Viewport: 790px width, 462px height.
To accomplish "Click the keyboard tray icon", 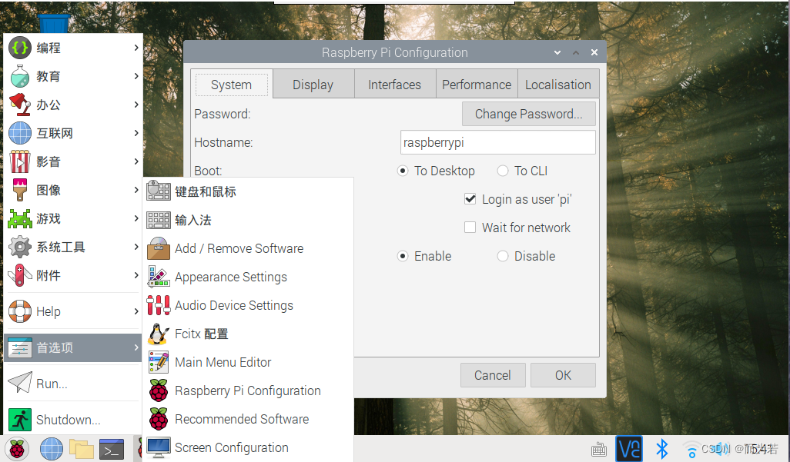I will pyautogui.click(x=598, y=449).
